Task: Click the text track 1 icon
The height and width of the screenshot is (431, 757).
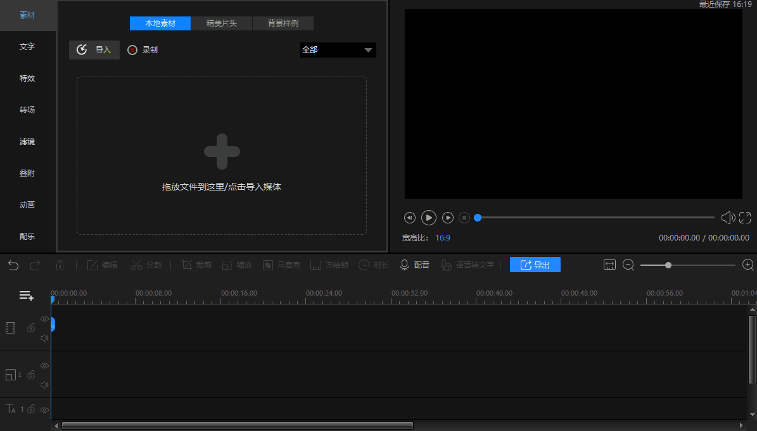Action: [11, 409]
